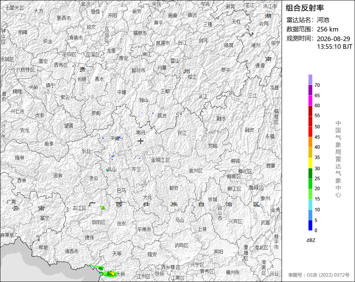
Task: Click the dark blue 0 dBZ legend swatch
Action: [310, 226]
